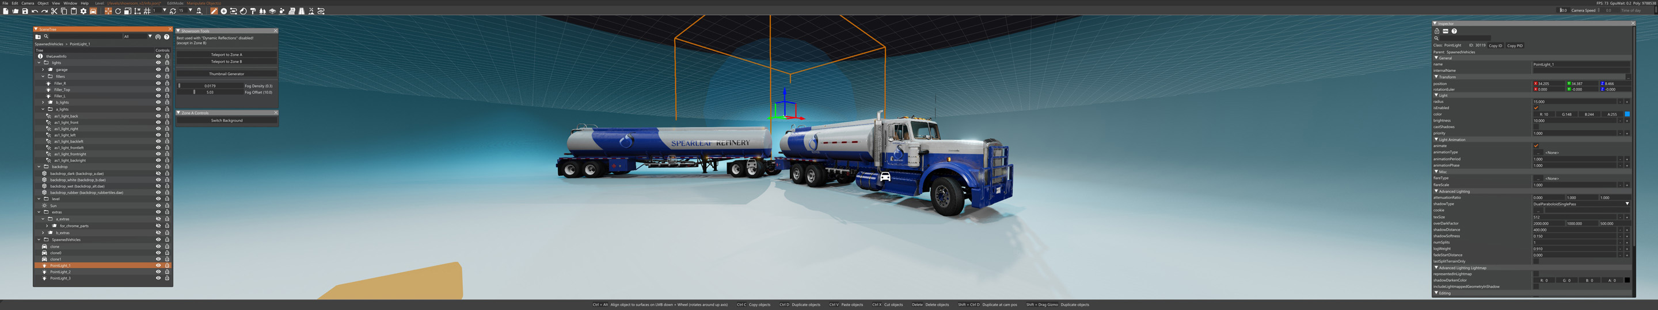1658x310 pixels.
Task: Expand the garage folder
Action: pyautogui.click(x=43, y=70)
